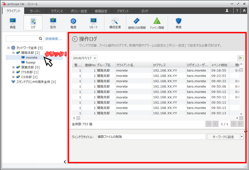Go to the first page of logs
This screenshot has width=249, height=170.
point(209,124)
